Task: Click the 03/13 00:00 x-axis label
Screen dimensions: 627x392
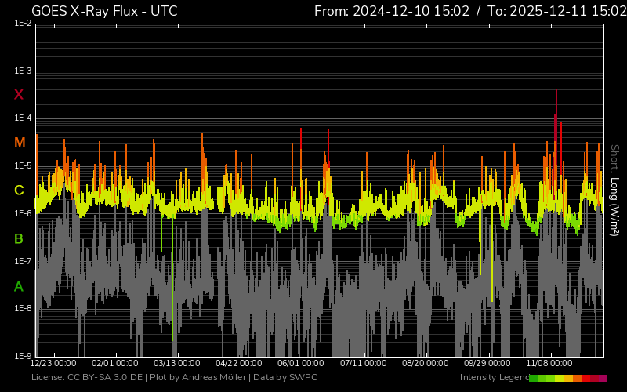Action: coord(176,364)
